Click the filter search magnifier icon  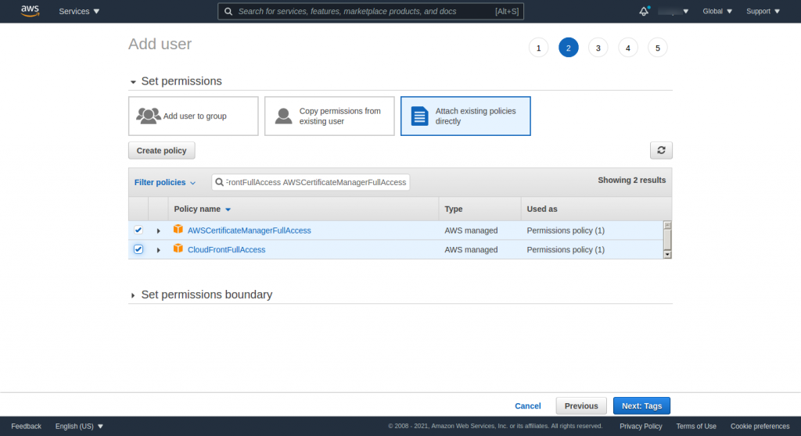219,182
